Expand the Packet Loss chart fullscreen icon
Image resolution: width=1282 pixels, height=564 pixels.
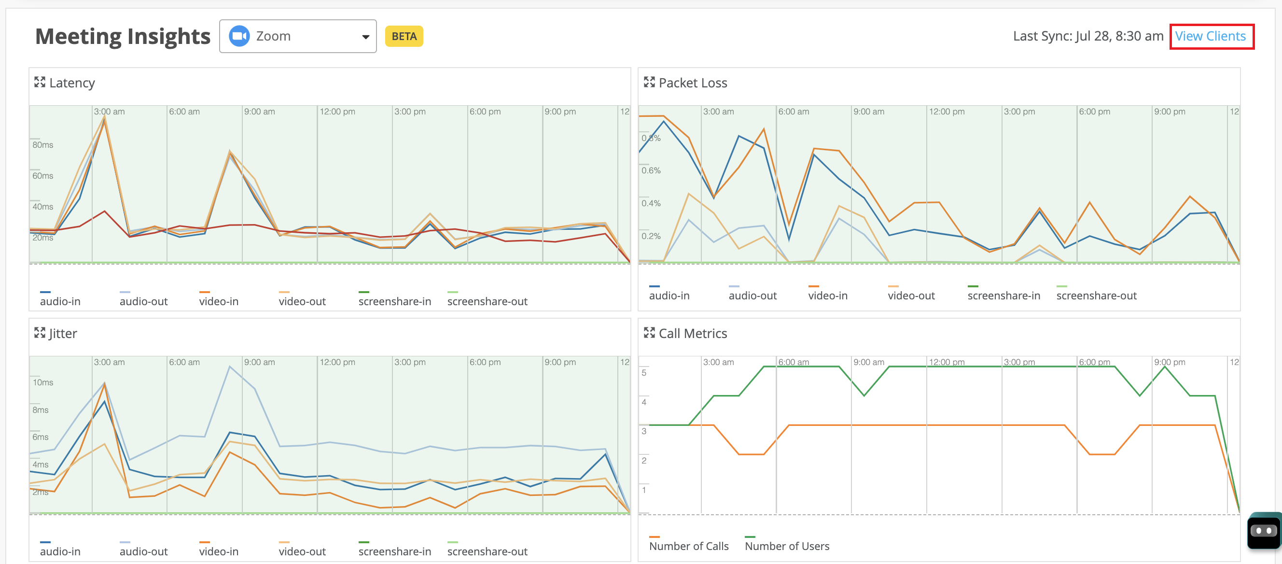649,82
